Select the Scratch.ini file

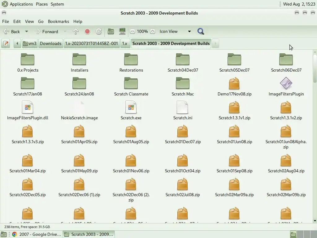tap(183, 111)
